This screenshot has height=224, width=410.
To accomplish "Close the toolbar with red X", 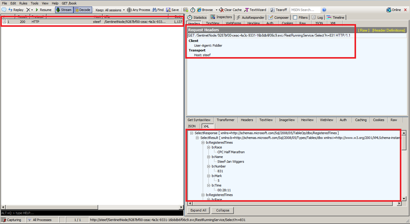I will point(406,10).
